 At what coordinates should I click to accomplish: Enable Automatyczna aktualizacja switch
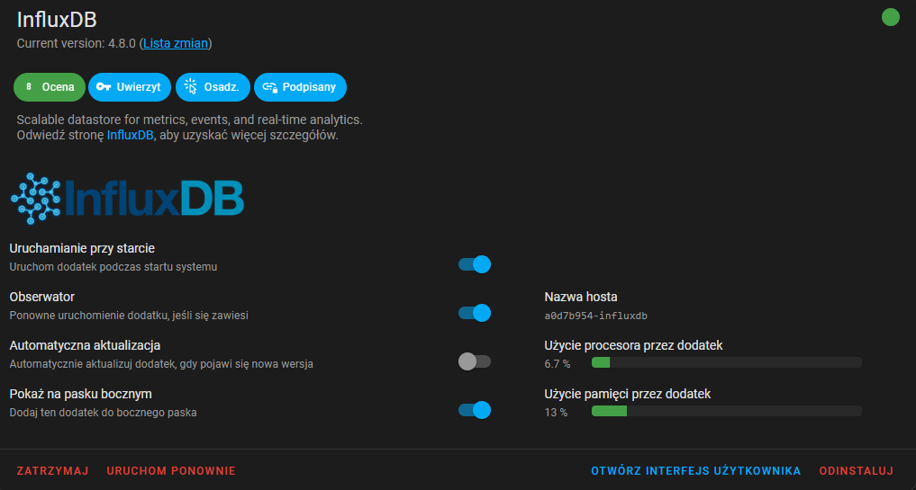[475, 361]
